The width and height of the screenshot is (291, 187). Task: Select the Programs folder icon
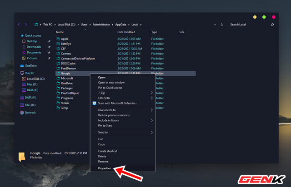click(x=58, y=98)
